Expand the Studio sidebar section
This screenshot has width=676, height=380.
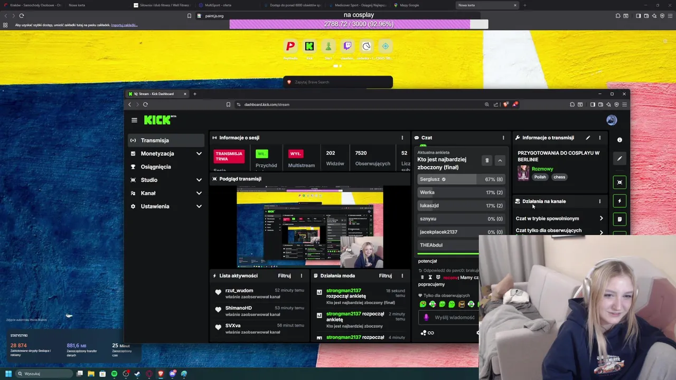coord(166,180)
